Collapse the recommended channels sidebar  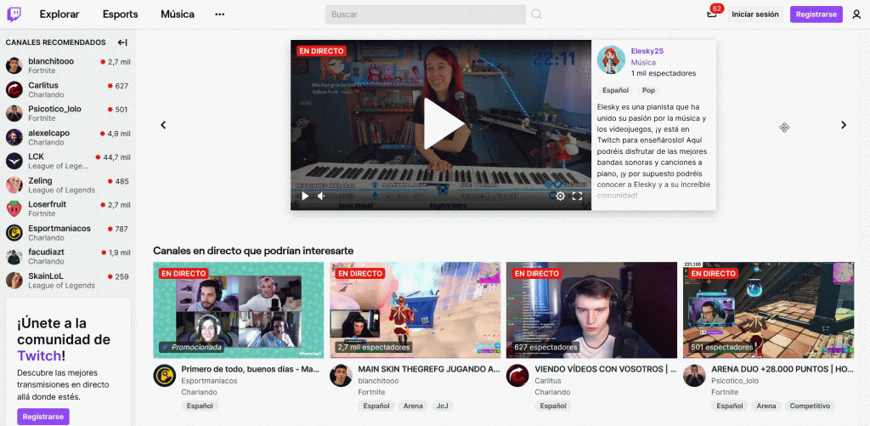122,43
